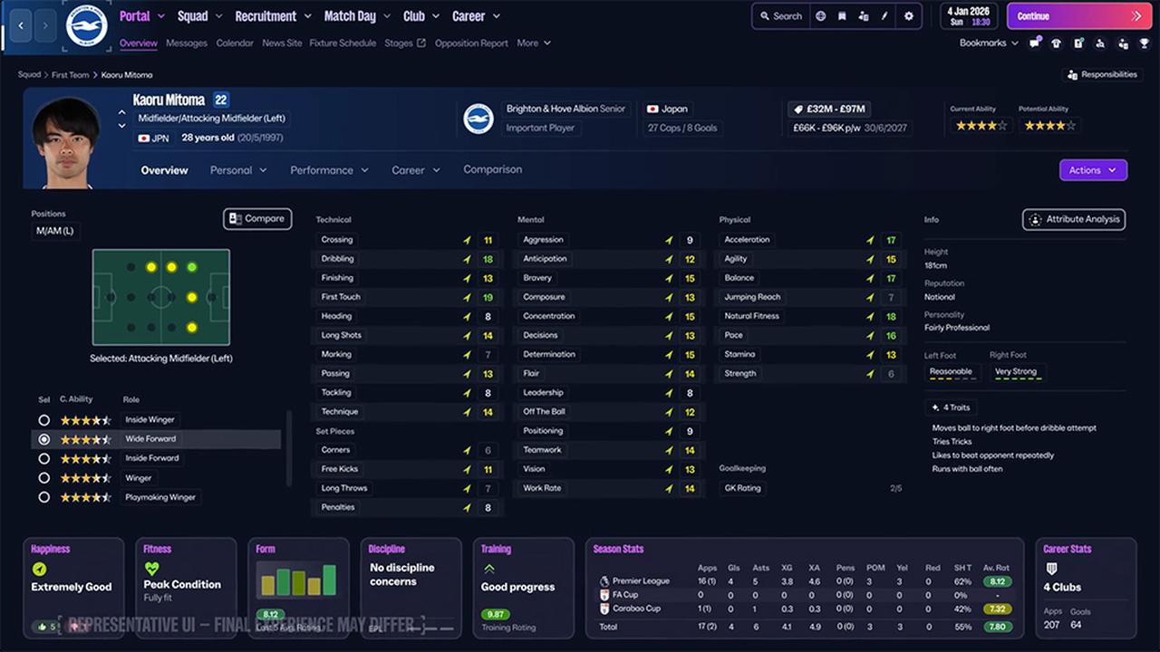The image size is (1160, 652).
Task: Open the Actions dropdown
Action: [1092, 169]
